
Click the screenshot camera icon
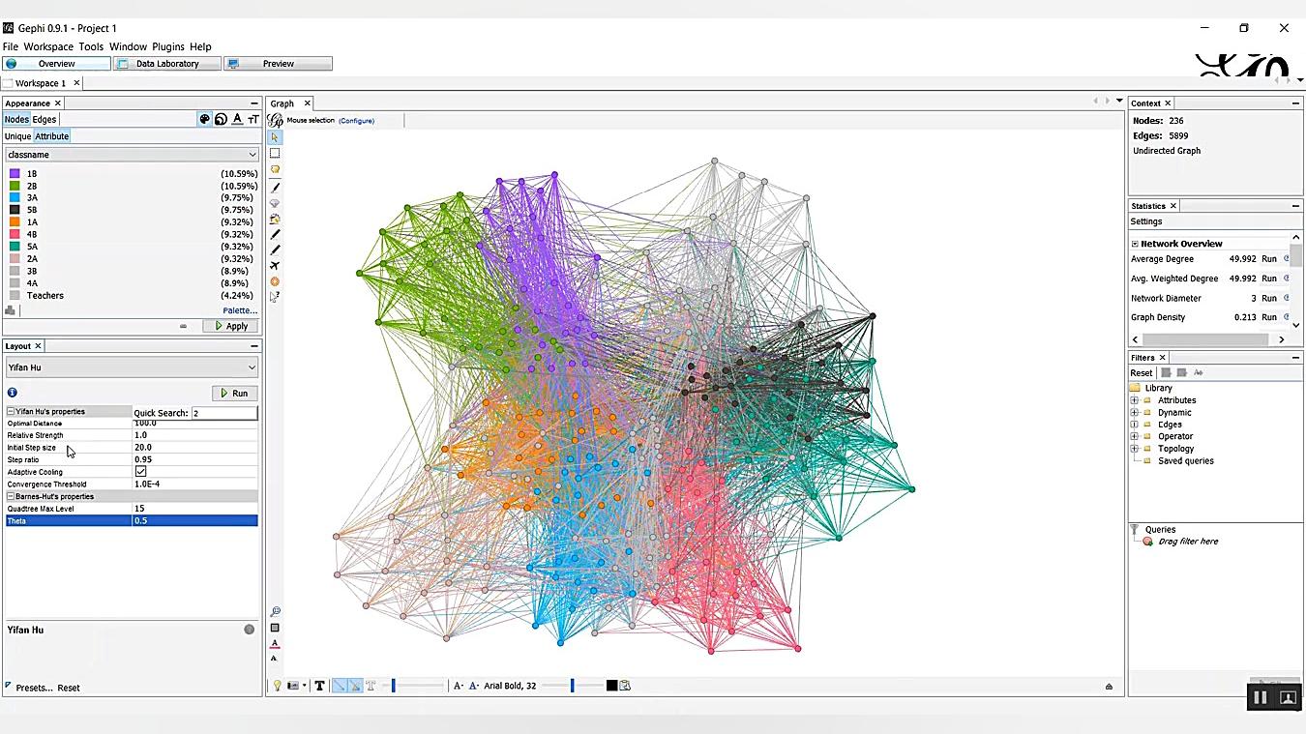pos(292,686)
